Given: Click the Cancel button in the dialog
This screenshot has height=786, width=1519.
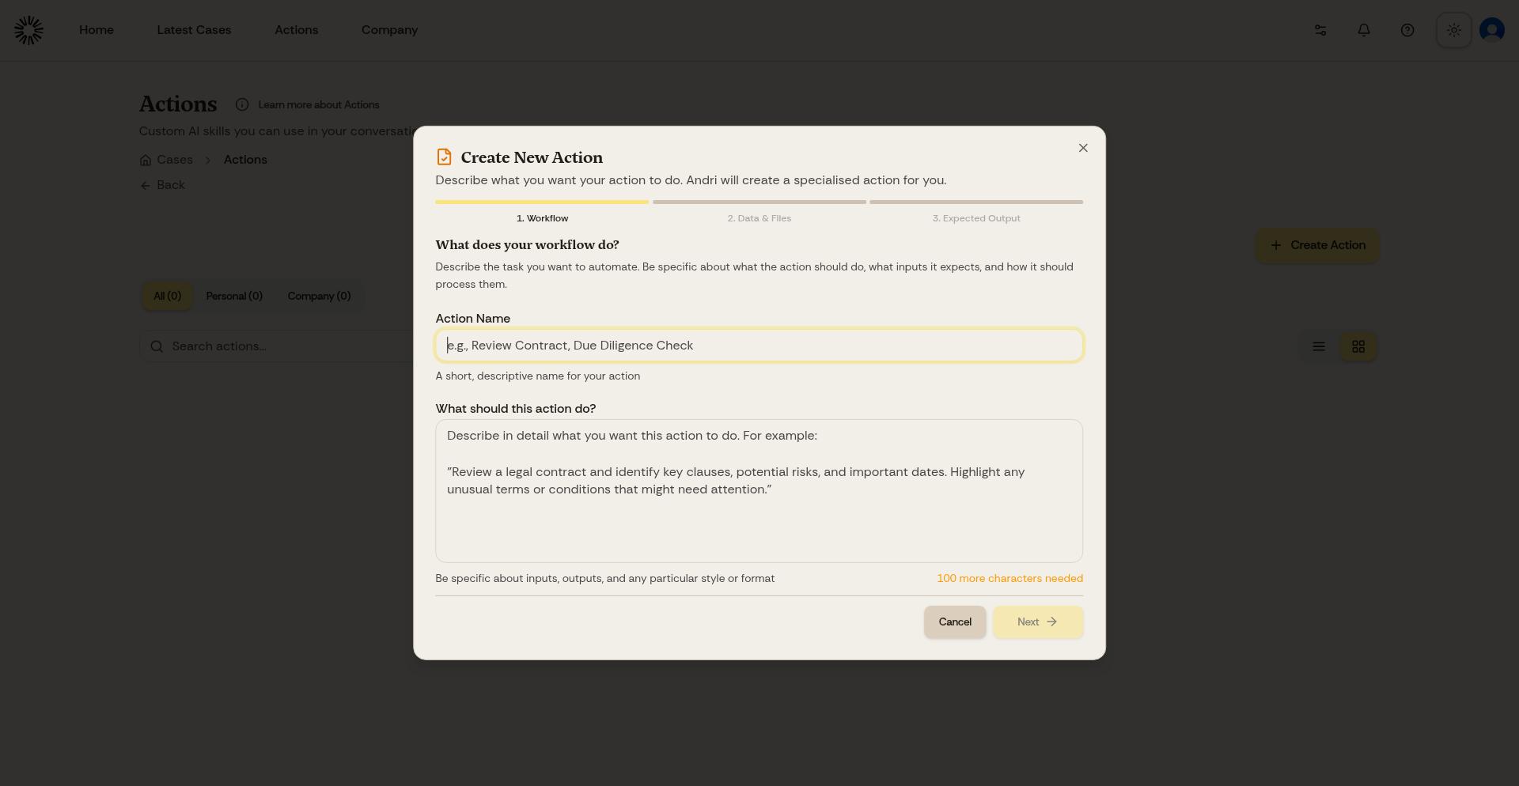Looking at the screenshot, I should tap(955, 622).
